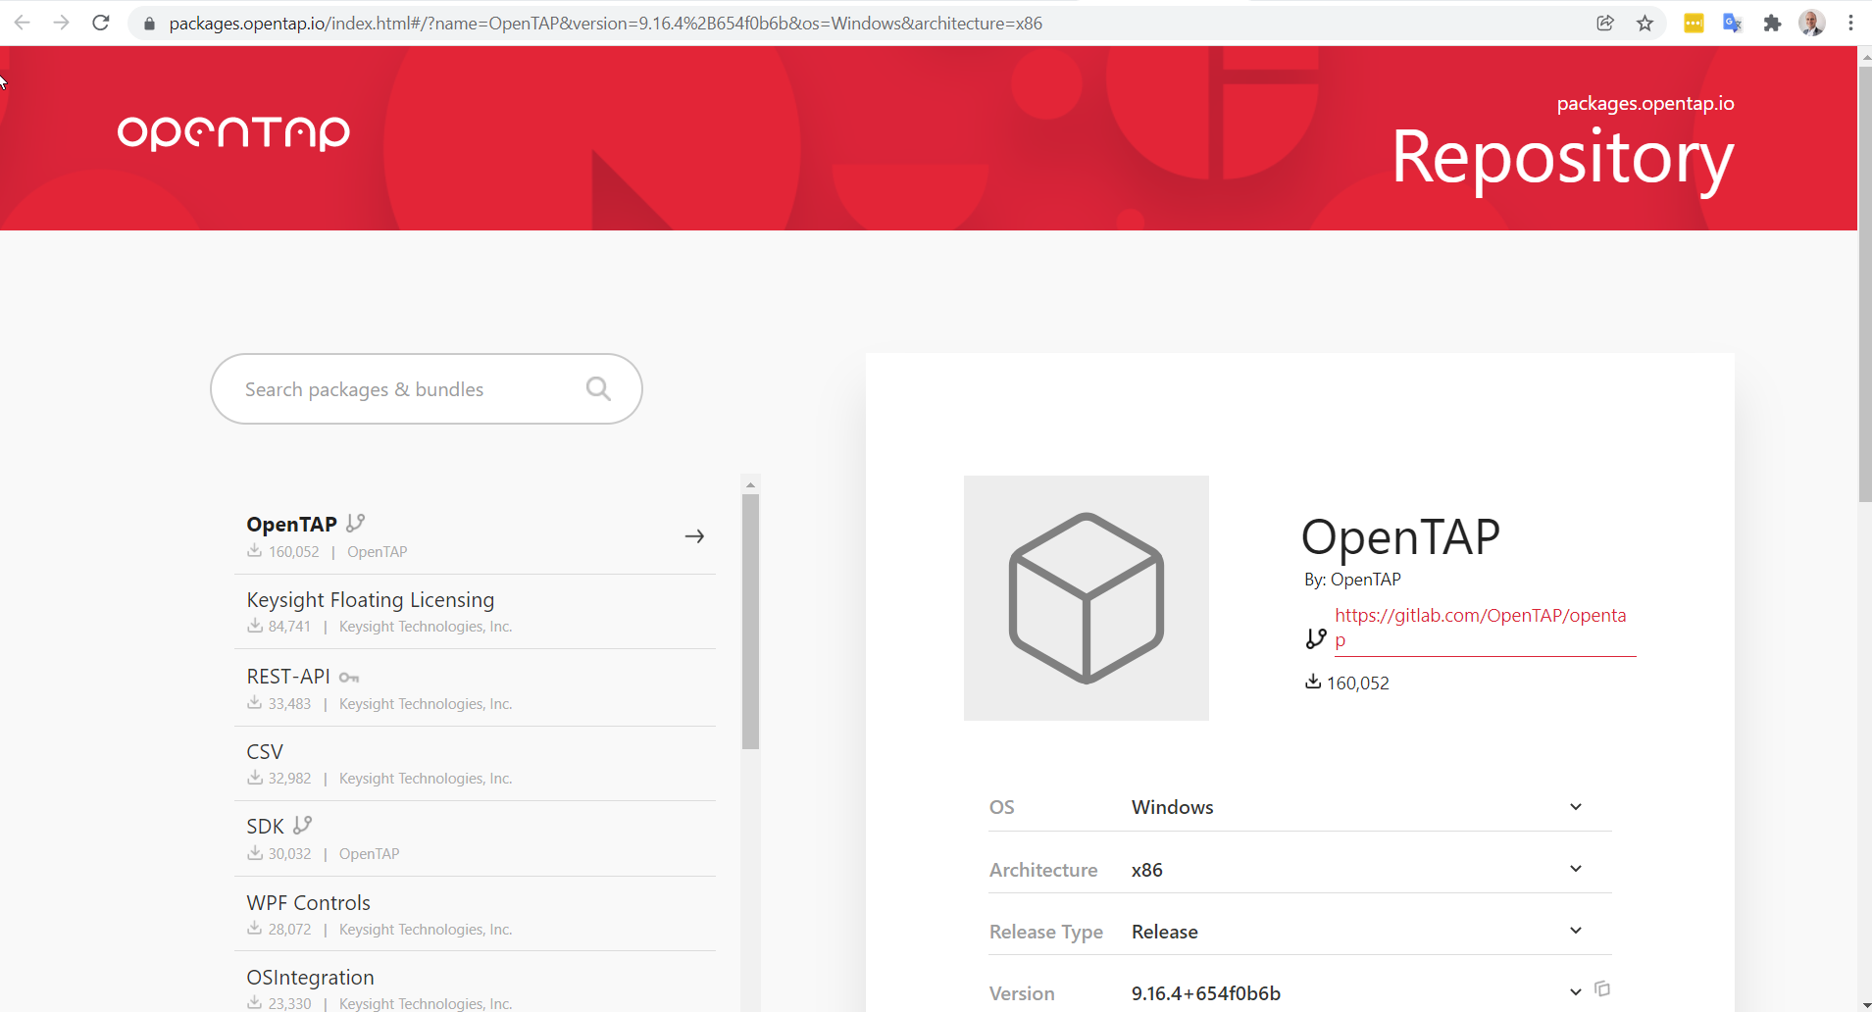Image resolution: width=1872 pixels, height=1012 pixels.
Task: Click the OpenTAP logo in the red header
Action: click(231, 133)
